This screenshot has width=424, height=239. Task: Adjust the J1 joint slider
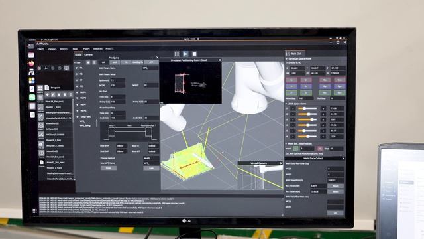pos(307,108)
